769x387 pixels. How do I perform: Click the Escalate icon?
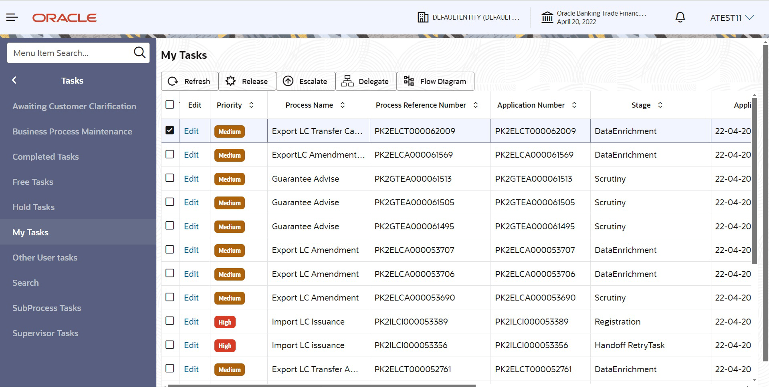click(x=289, y=81)
